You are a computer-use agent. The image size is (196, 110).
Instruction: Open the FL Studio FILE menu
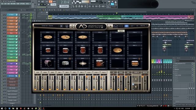[2, 4]
